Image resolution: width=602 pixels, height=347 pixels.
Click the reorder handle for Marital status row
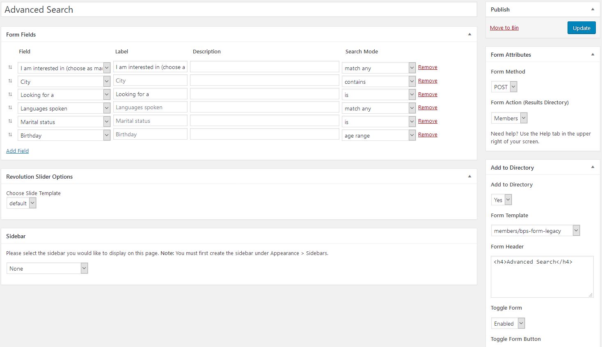coord(10,121)
